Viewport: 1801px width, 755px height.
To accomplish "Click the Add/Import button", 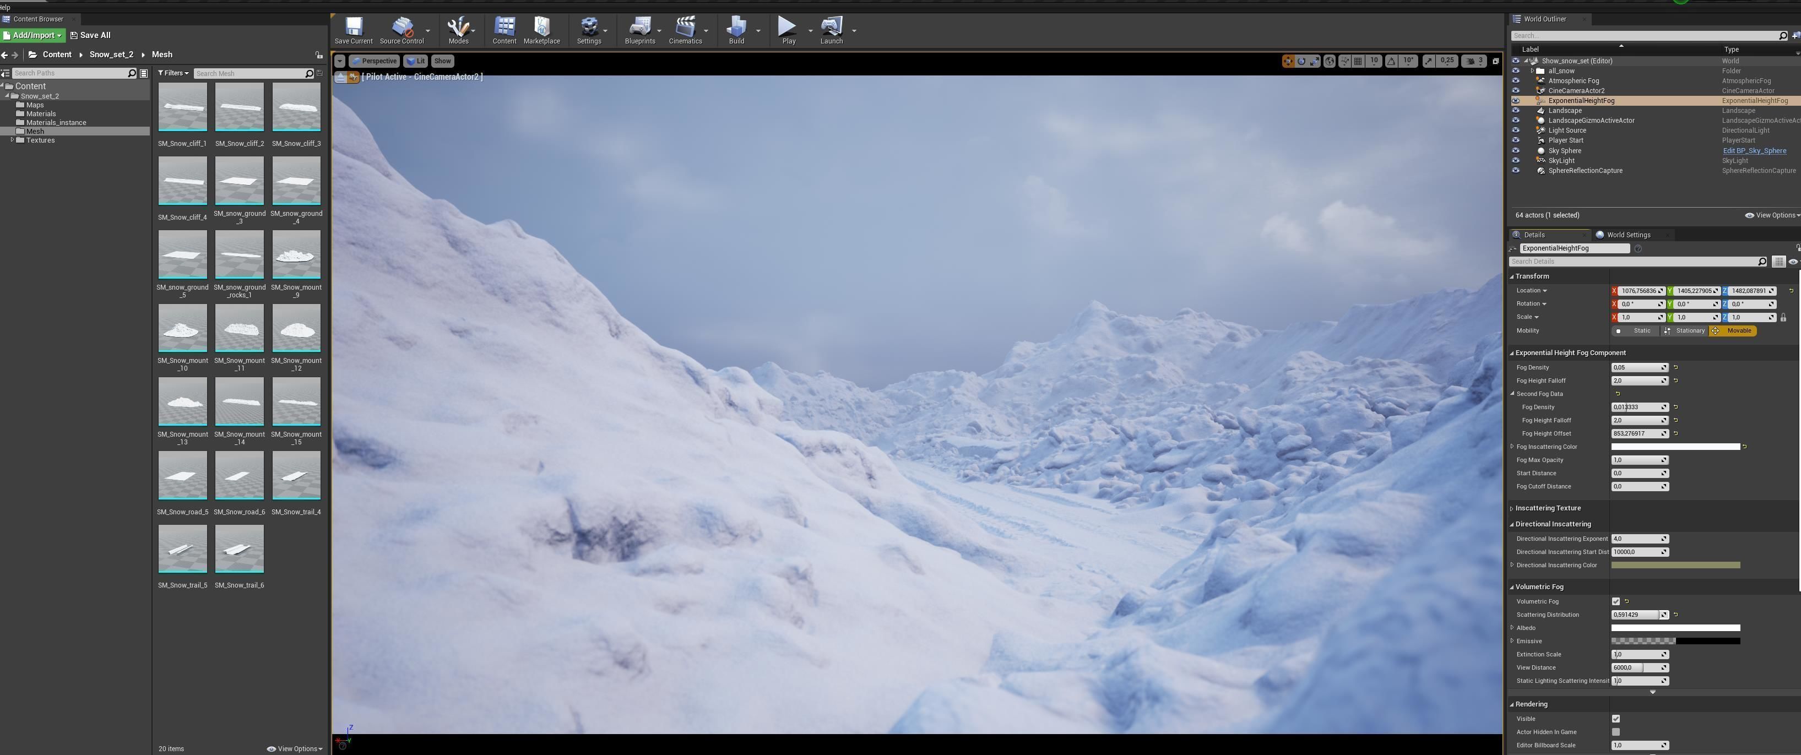I will (x=33, y=35).
